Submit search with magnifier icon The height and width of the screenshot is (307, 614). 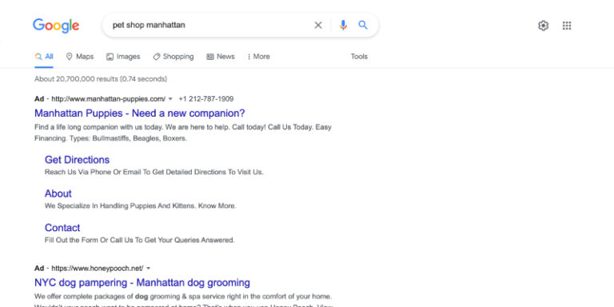click(x=363, y=26)
